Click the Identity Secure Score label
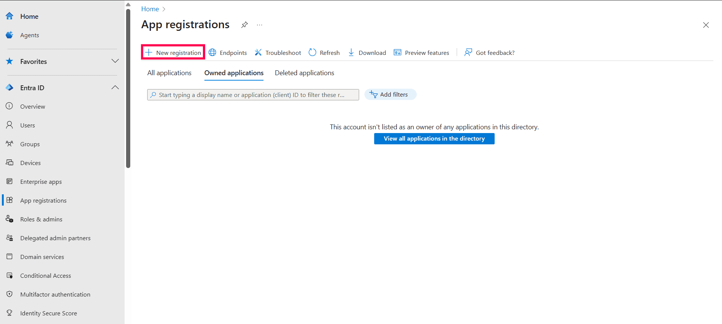Screen dimensions: 722x324 click(49, 313)
